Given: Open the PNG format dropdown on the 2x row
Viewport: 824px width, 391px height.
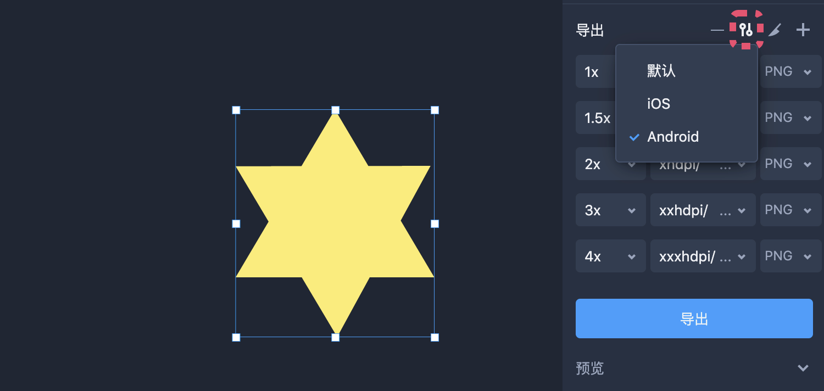Looking at the screenshot, I should click(x=790, y=164).
